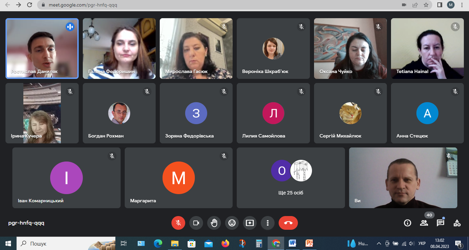
Task: Open the emoji reactions button
Action: point(232,223)
